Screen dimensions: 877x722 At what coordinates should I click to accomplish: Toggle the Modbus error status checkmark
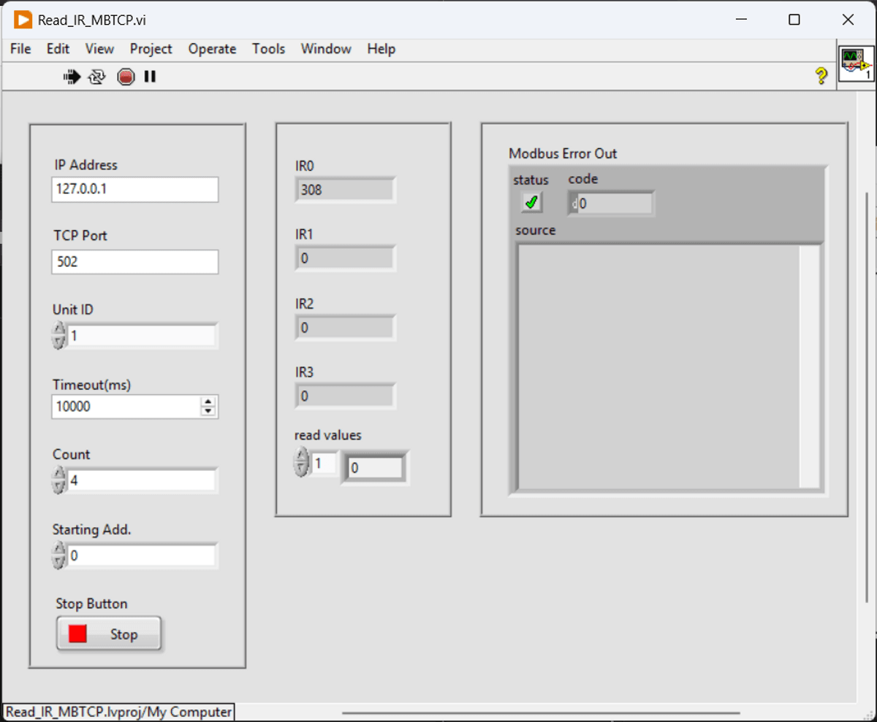(531, 202)
